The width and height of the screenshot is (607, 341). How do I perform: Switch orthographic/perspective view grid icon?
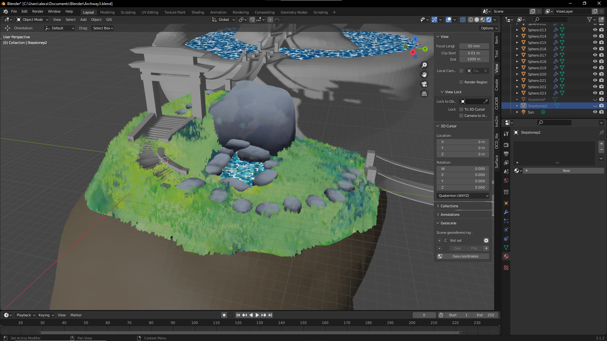(424, 94)
